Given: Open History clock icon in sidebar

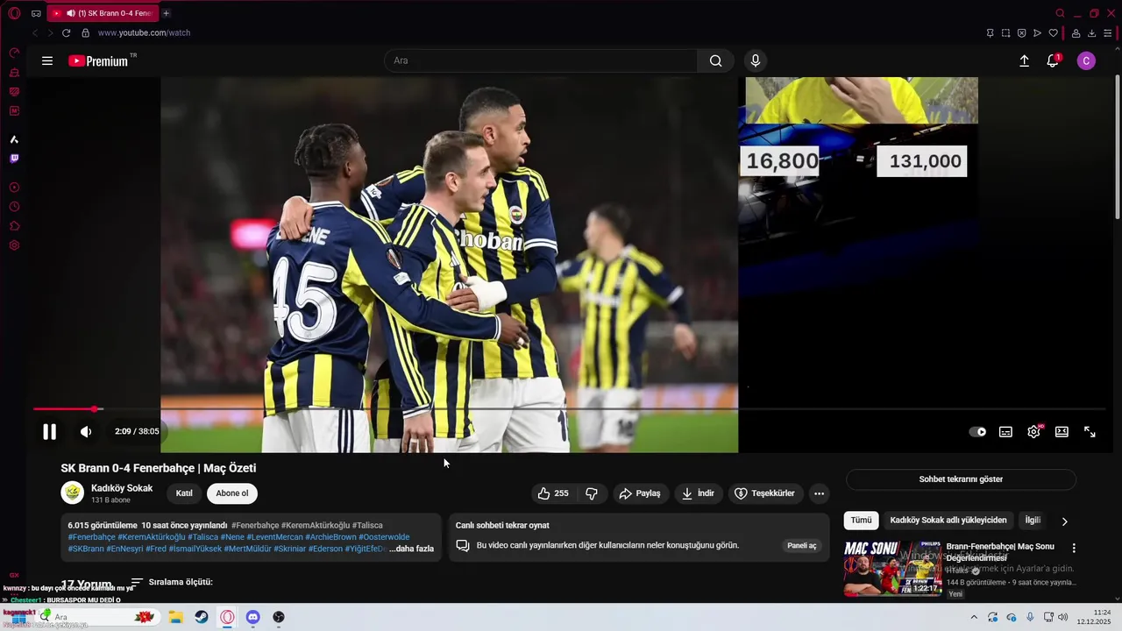Looking at the screenshot, I should click(x=14, y=207).
